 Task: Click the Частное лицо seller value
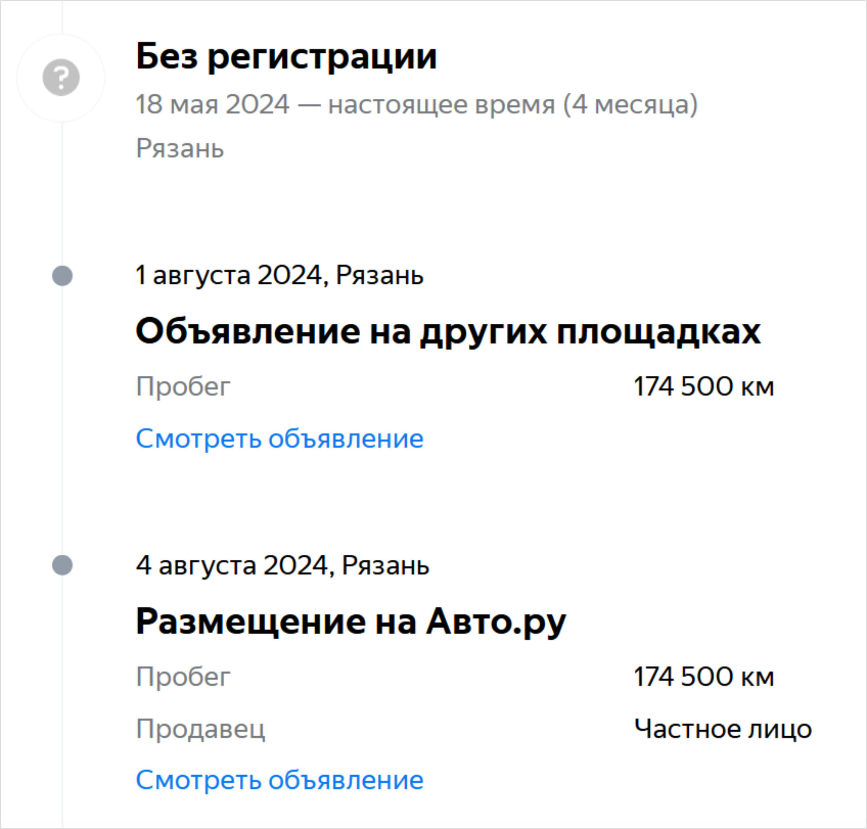pos(723,729)
